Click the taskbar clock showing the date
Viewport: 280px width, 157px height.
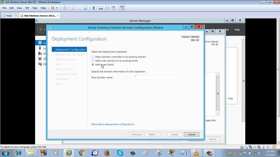click(270, 153)
